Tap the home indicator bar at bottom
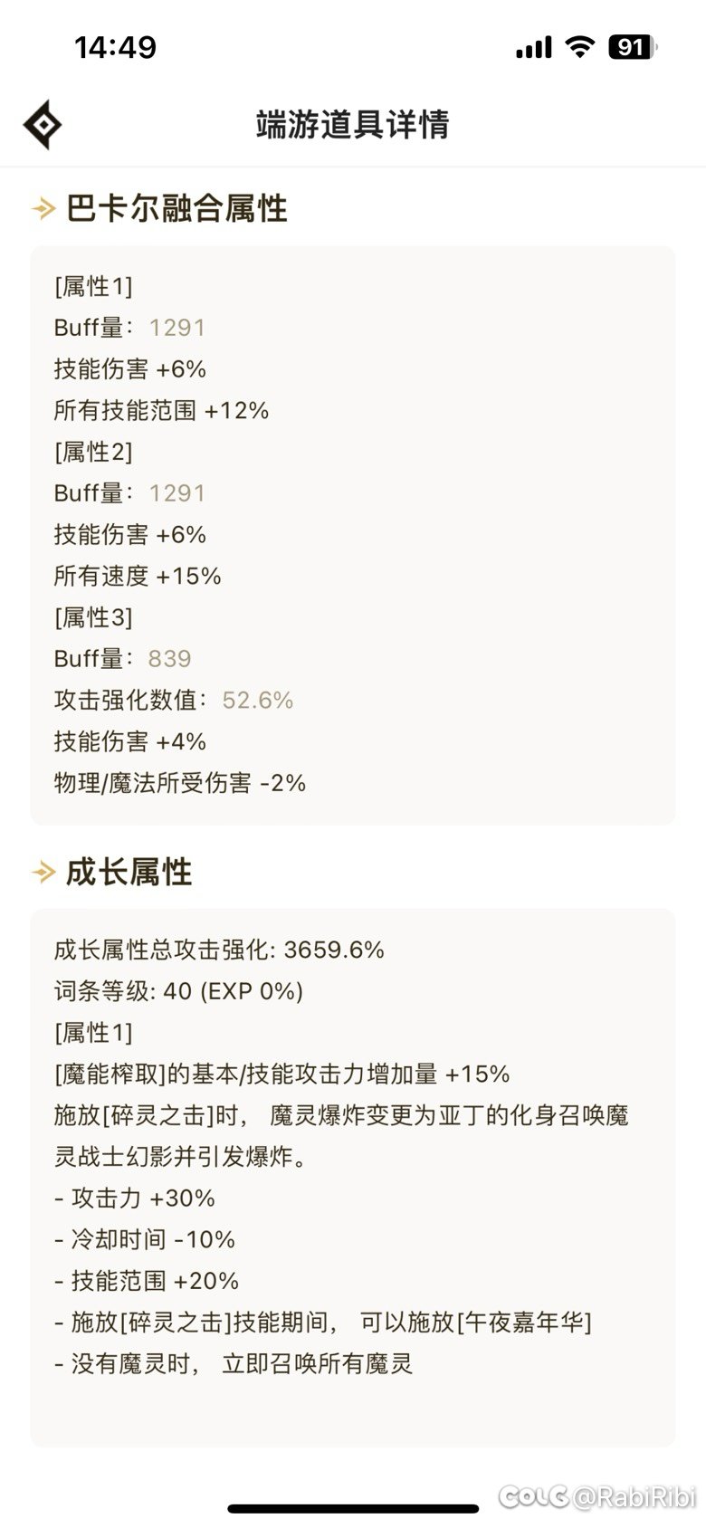Screen dimensions: 706x1528 pyautogui.click(x=353, y=1509)
